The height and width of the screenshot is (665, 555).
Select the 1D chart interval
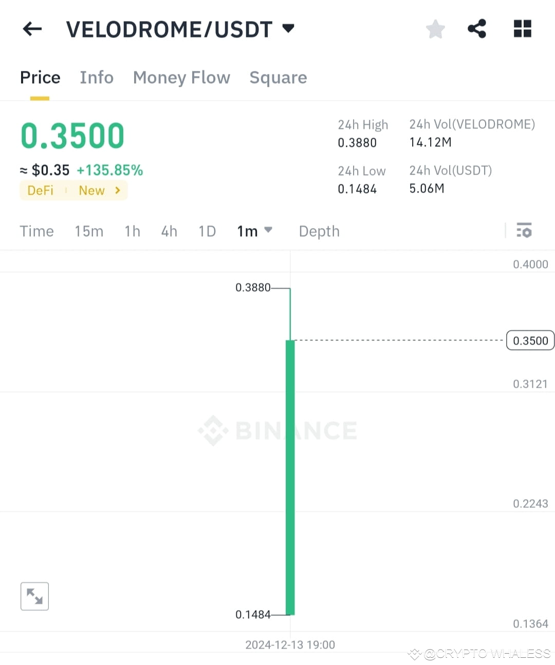pos(207,231)
